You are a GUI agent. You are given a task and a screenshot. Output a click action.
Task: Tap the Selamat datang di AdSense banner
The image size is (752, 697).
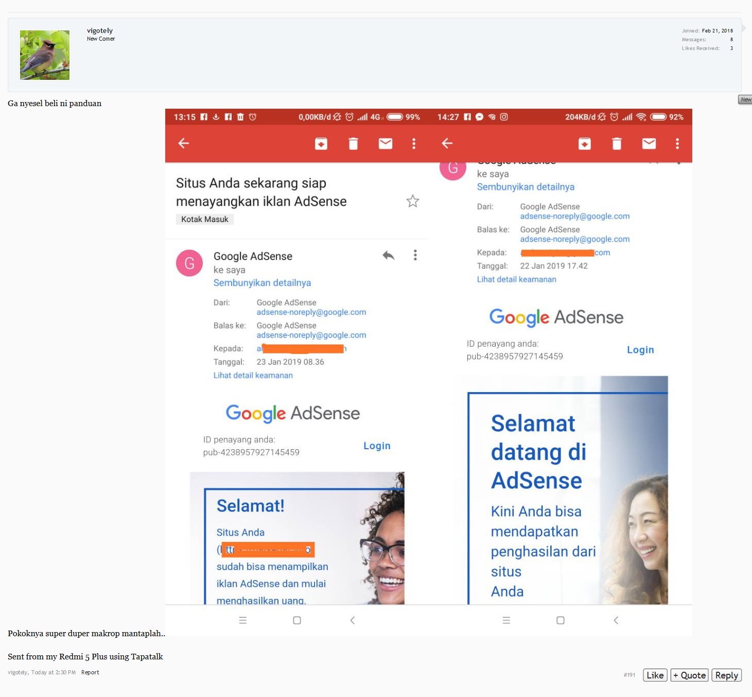567,490
